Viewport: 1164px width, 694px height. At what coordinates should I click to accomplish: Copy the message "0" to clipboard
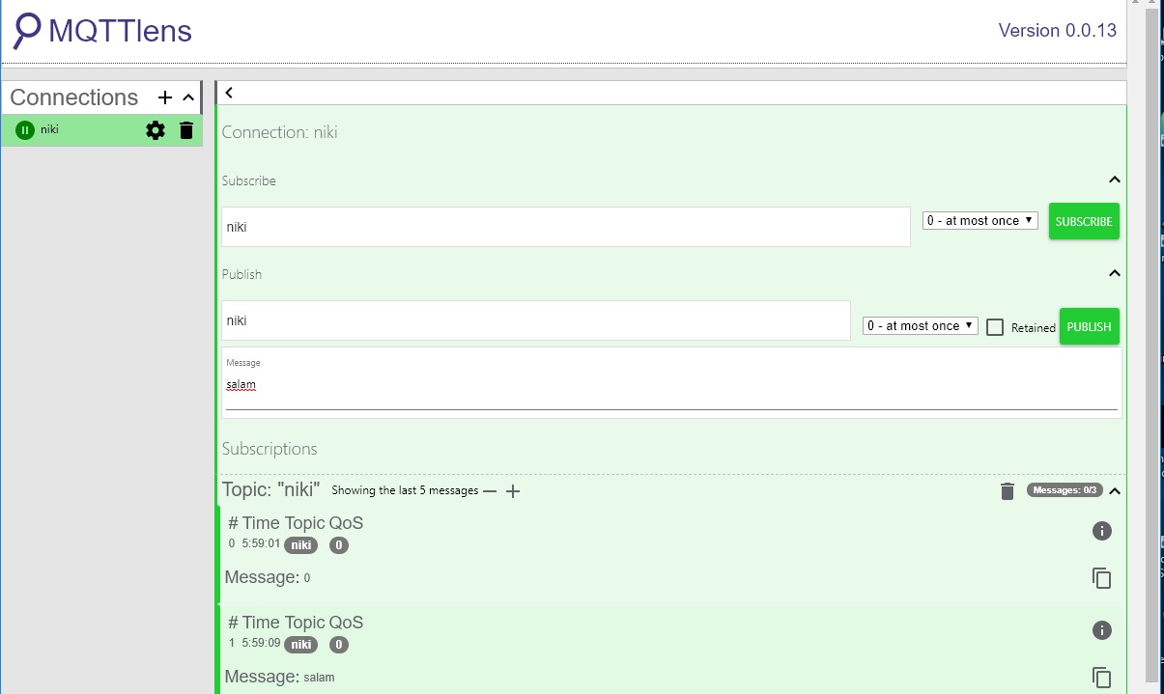click(x=1101, y=578)
